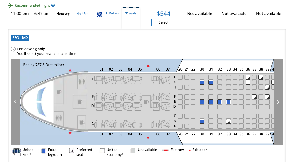Click the bottom exit door triangle below row 05
This screenshot has height=162, width=295.
click(x=148, y=138)
